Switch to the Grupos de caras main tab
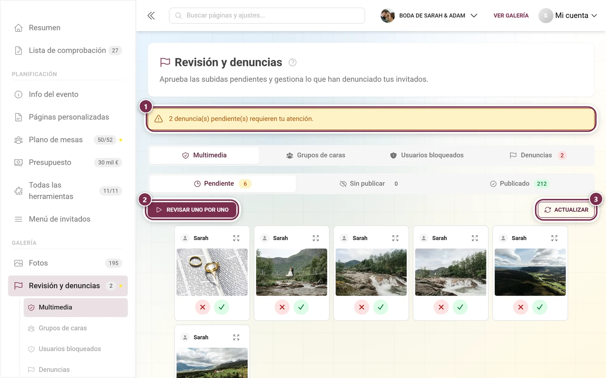The height and width of the screenshot is (378, 606). coord(316,155)
